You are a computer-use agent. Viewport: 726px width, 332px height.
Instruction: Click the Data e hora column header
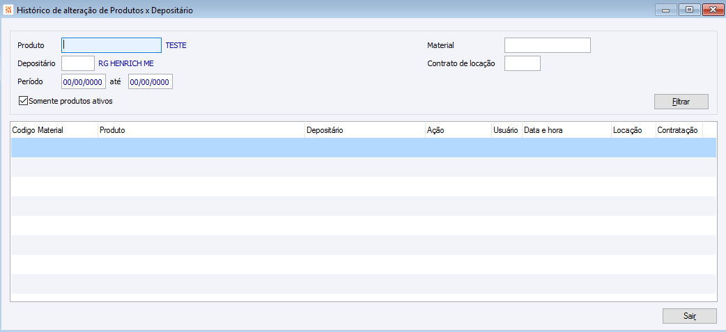point(566,130)
